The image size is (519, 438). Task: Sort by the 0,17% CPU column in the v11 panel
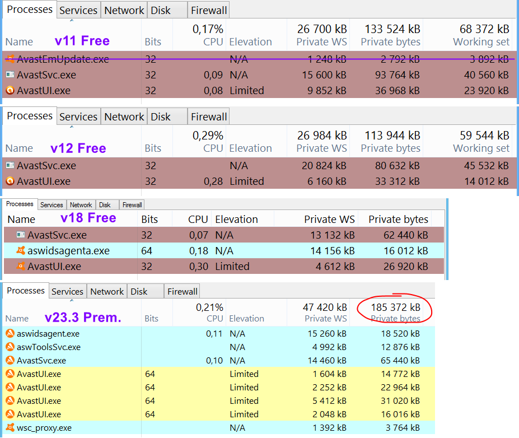pos(199,35)
